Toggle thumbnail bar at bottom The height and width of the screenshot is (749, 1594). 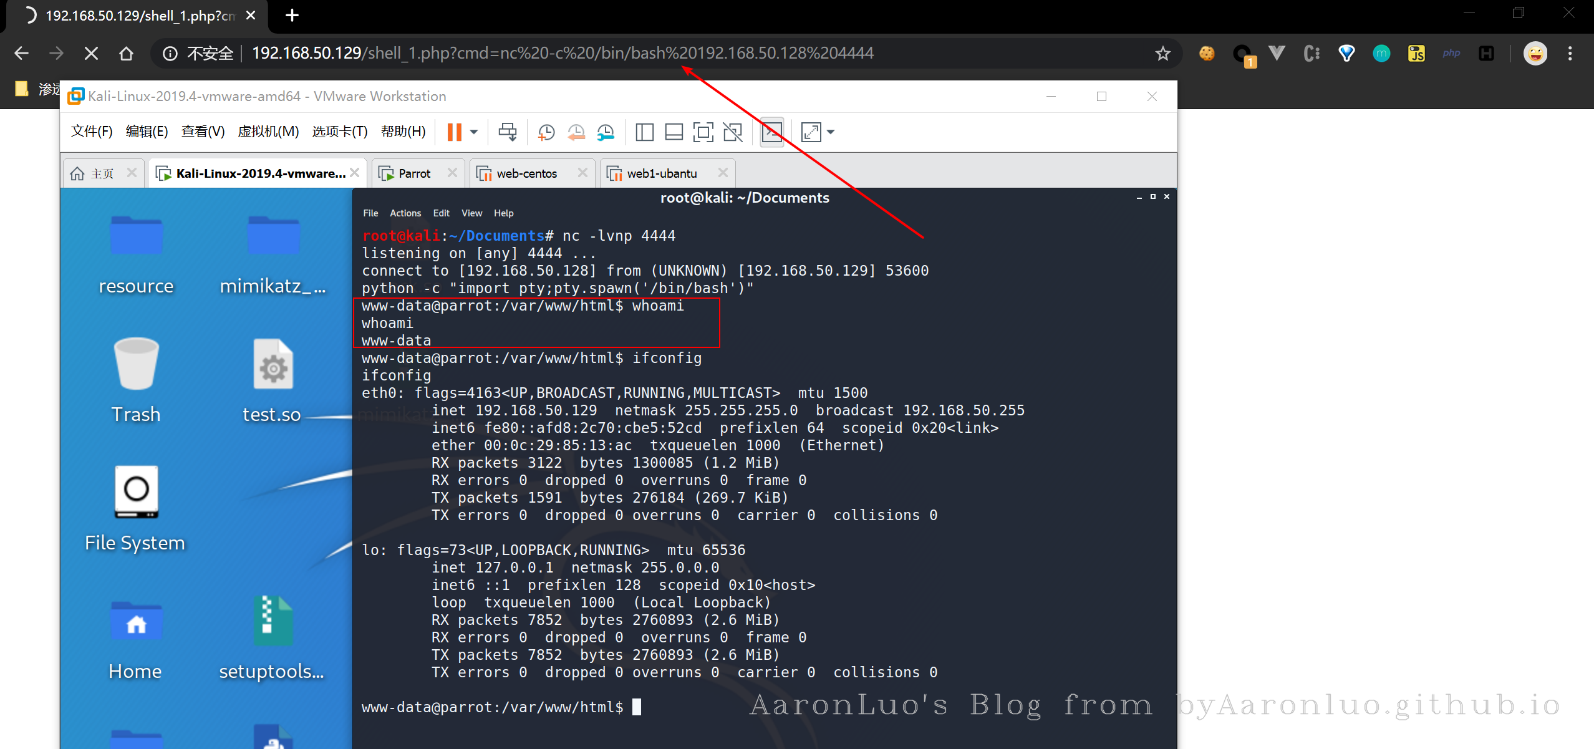tap(674, 132)
